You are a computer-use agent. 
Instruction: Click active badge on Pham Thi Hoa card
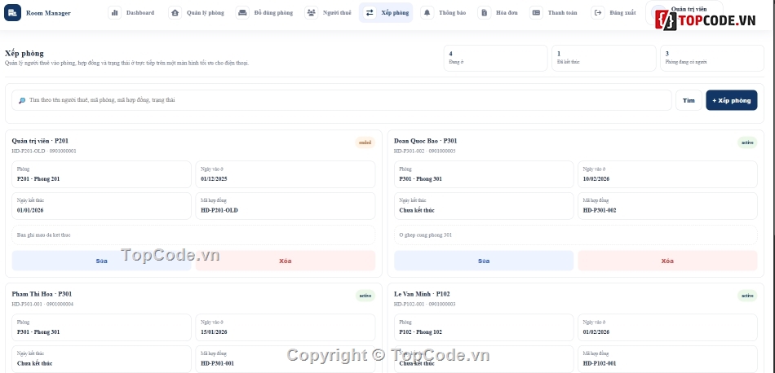(365, 296)
